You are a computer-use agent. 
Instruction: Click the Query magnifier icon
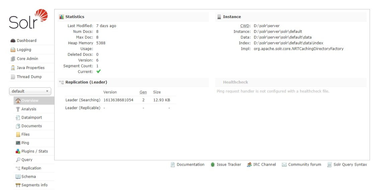coord(18,160)
